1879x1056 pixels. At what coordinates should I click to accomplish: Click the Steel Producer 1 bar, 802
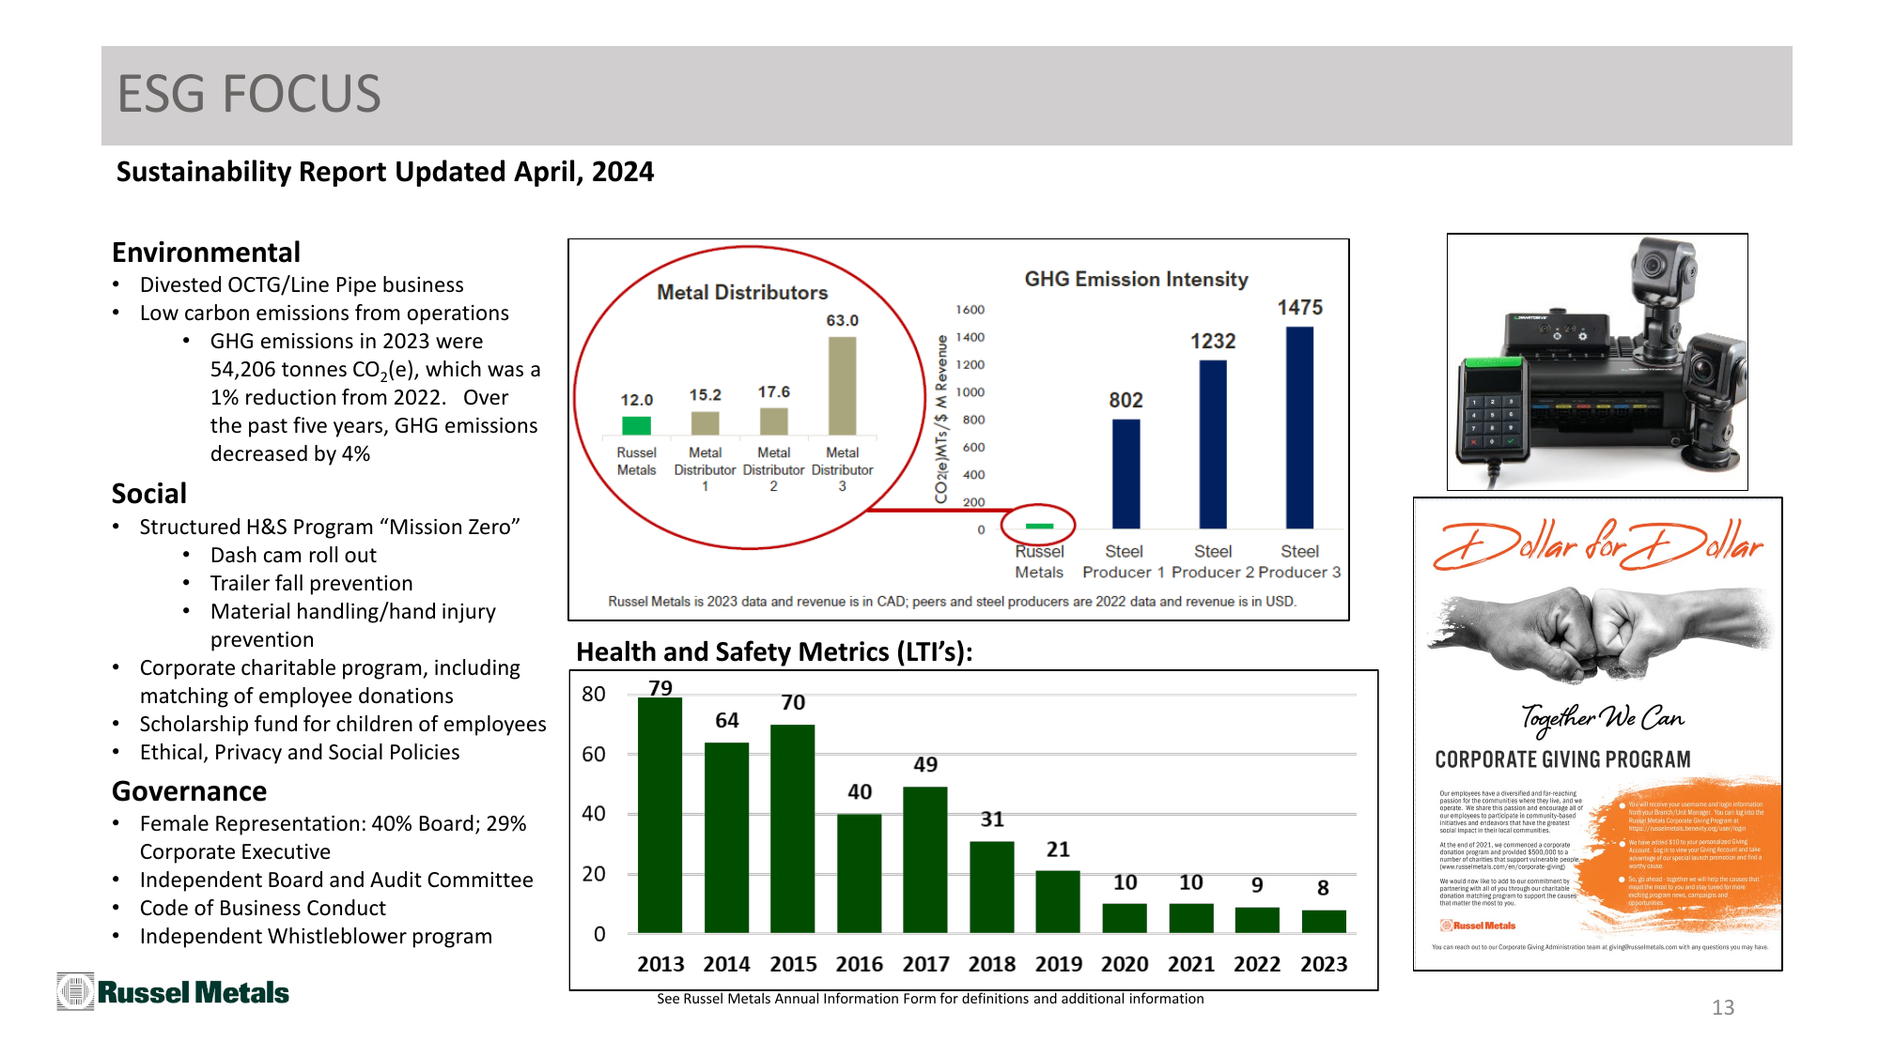click(1126, 474)
